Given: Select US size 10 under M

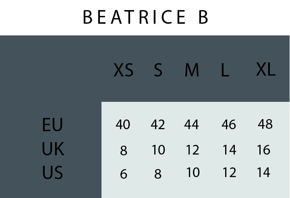Looking at the screenshot, I should (x=193, y=173).
